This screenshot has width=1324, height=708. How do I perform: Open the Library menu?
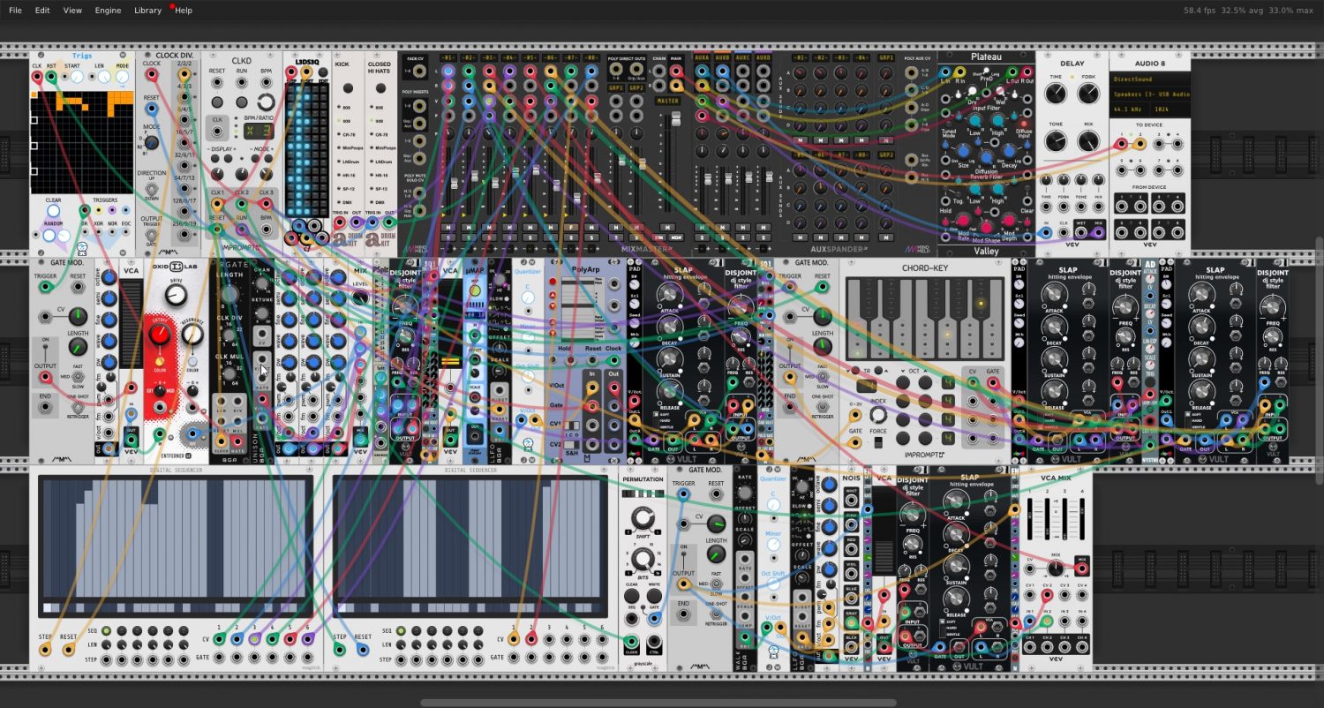click(x=147, y=11)
